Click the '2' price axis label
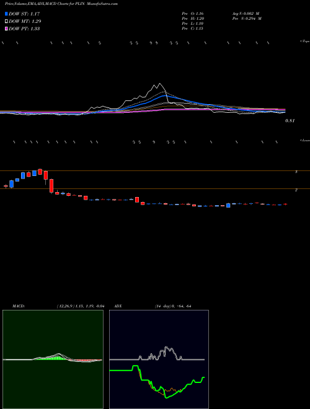310x409 pixels. (x=296, y=190)
